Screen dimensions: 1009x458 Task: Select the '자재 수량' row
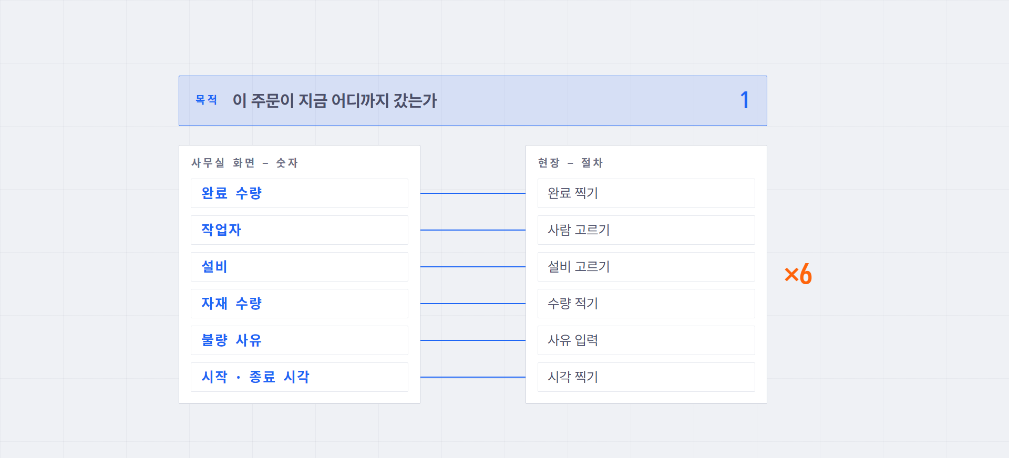[x=300, y=304]
